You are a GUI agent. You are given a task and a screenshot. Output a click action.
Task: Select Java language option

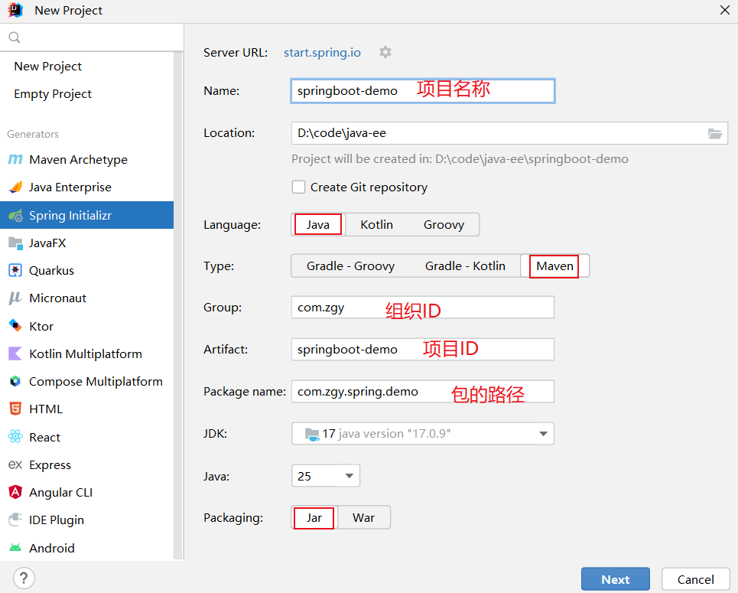point(317,225)
